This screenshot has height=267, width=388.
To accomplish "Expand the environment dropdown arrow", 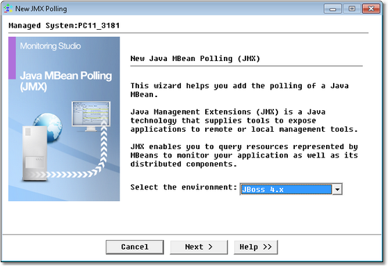I will point(337,189).
